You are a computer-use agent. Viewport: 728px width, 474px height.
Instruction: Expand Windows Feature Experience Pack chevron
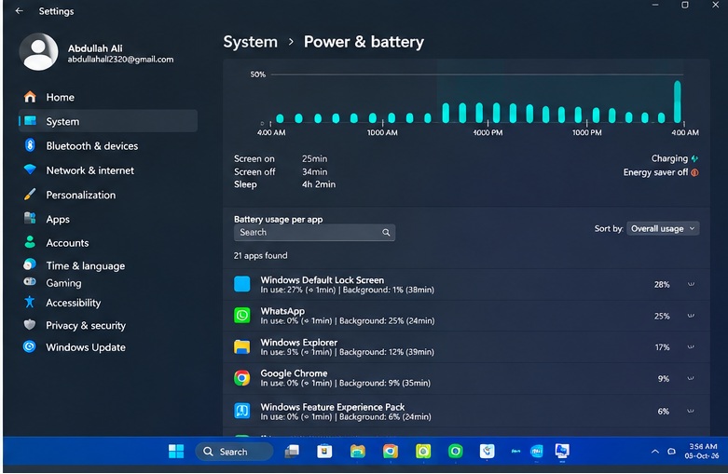point(691,411)
